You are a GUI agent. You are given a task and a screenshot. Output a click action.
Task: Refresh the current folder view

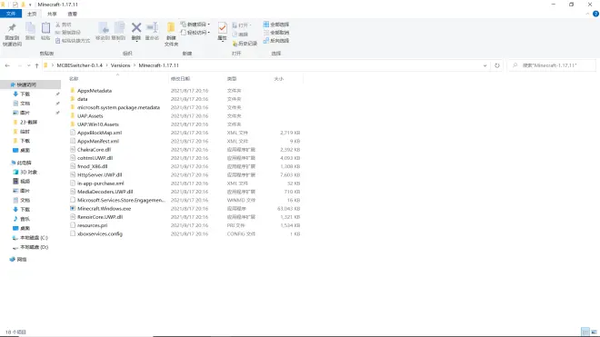pos(496,65)
